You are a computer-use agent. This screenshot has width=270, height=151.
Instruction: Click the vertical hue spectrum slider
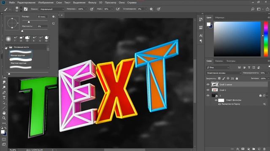coord(266,39)
